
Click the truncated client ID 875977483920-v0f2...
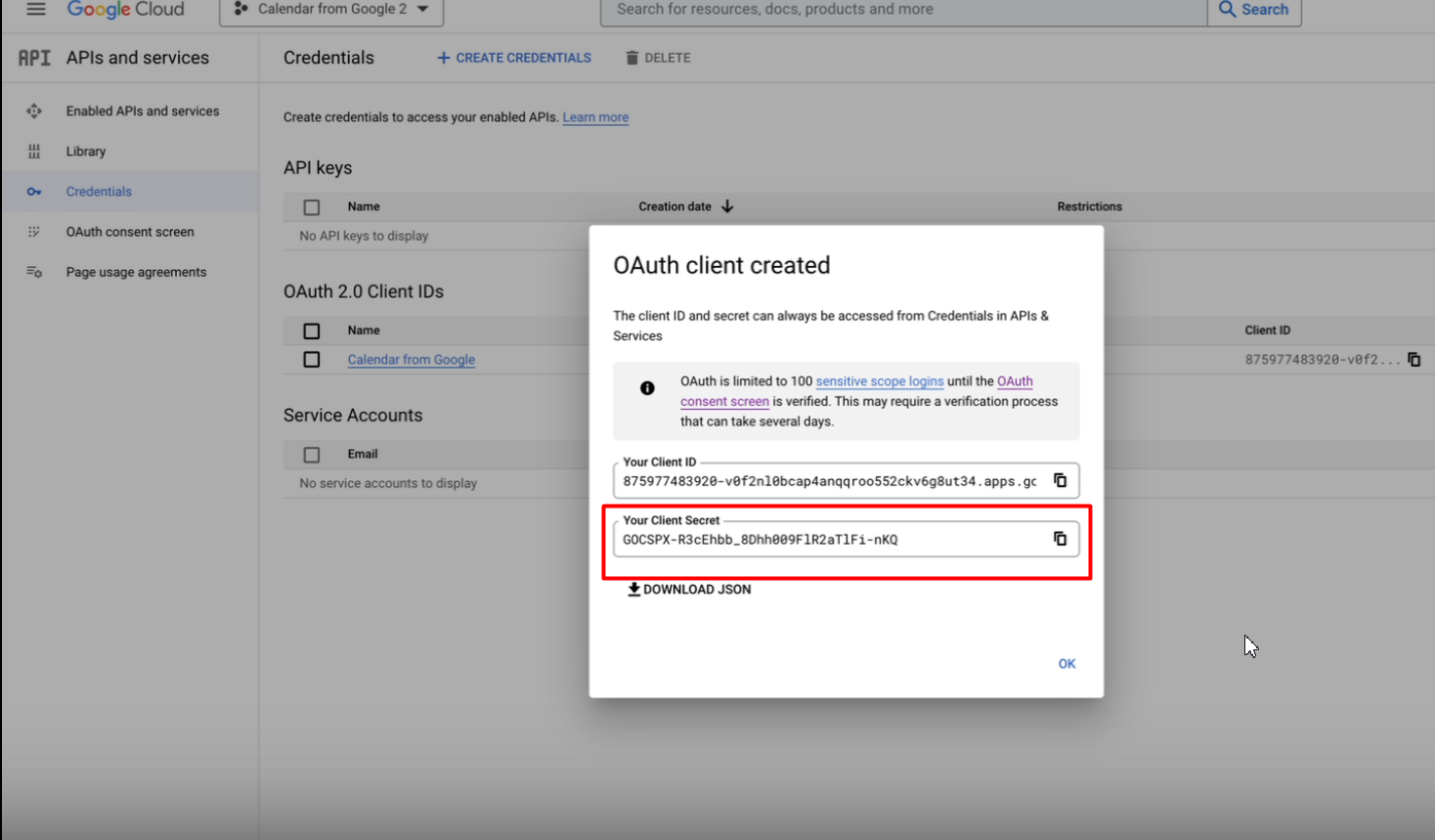pos(1322,360)
